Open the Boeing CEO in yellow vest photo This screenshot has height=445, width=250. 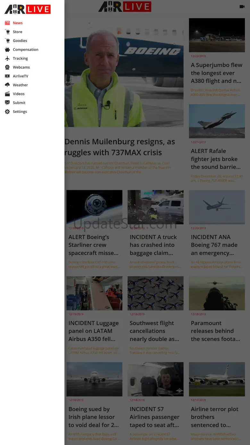[124, 73]
